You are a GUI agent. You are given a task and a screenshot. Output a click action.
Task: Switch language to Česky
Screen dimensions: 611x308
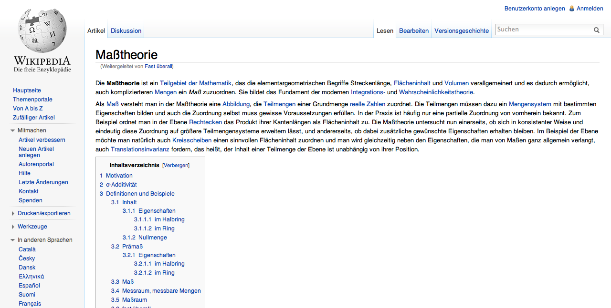point(27,258)
